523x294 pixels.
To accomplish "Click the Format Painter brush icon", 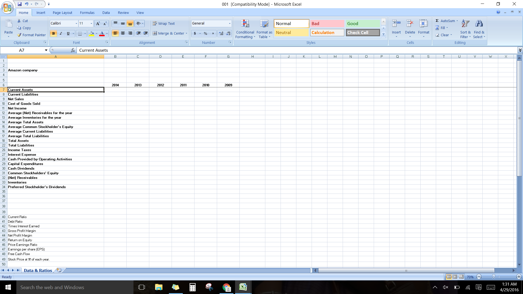I will coord(19,35).
